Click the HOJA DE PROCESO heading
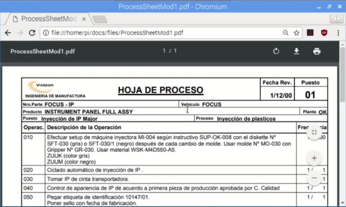The image size is (346, 207). pyautogui.click(x=161, y=90)
